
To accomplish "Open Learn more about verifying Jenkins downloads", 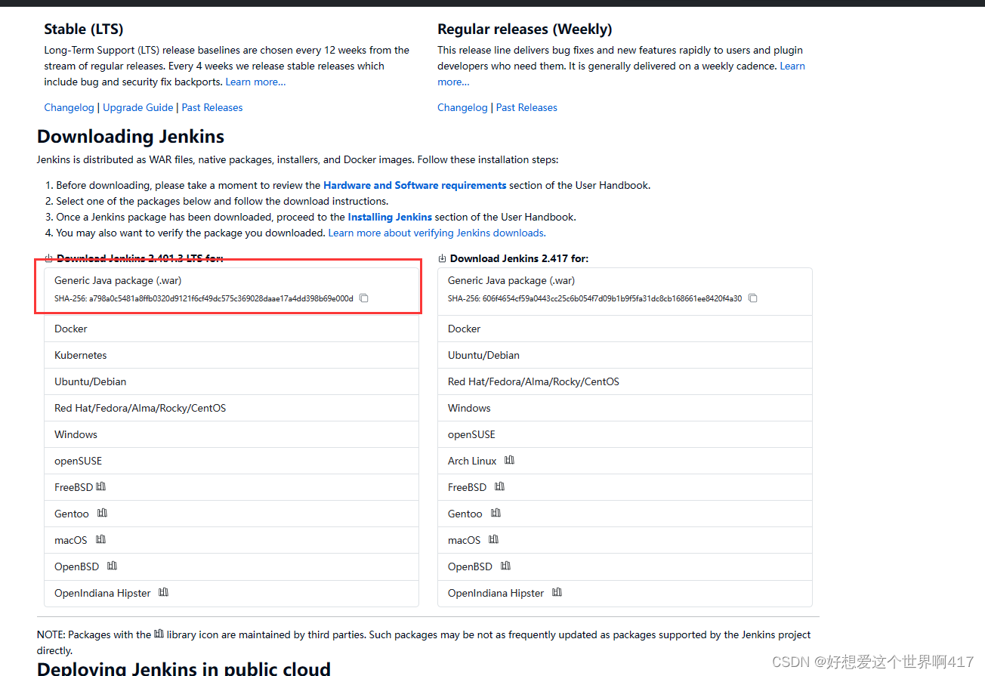I will (437, 233).
